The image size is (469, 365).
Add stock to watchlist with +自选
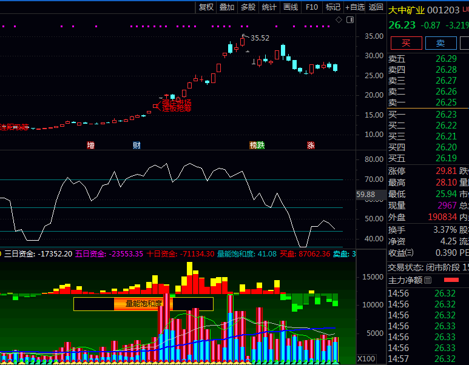(355, 7)
